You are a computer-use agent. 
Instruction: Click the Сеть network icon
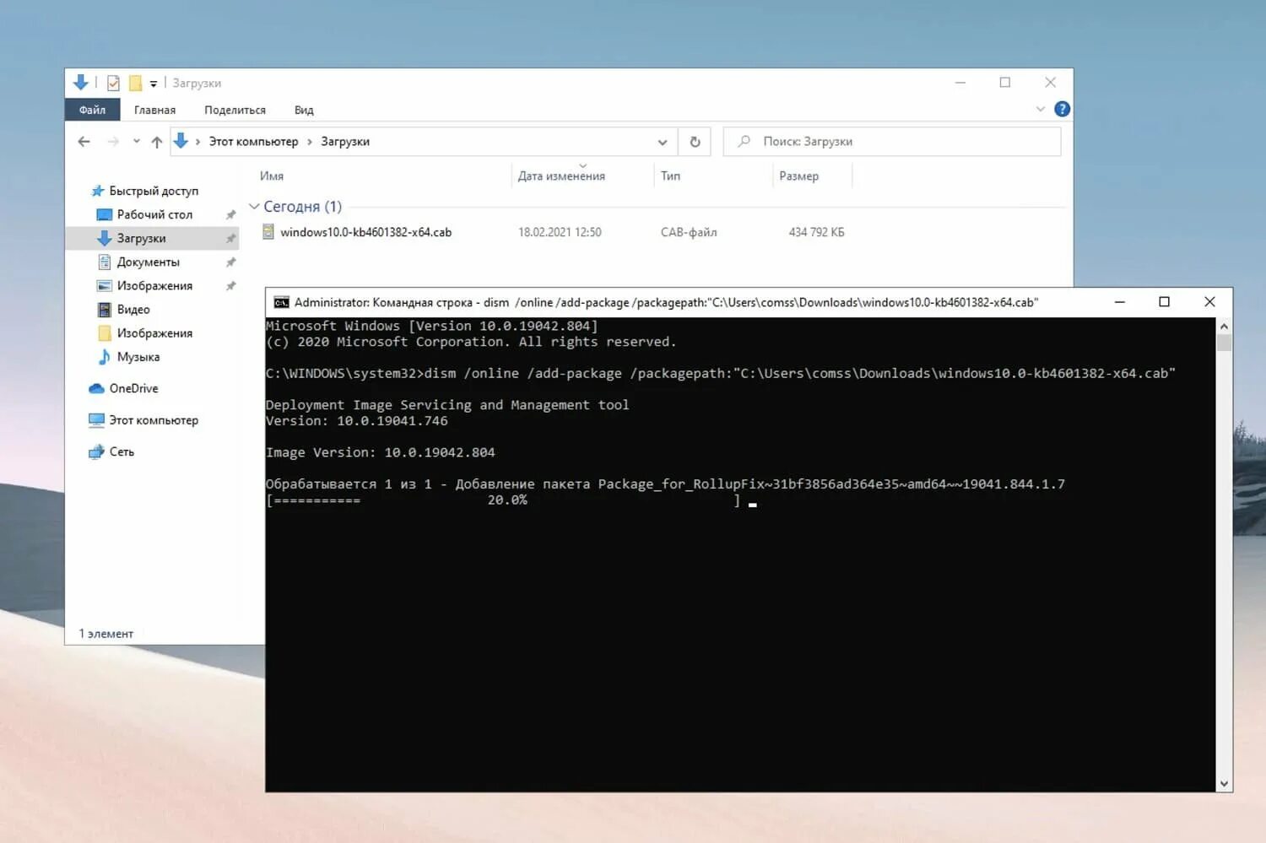[x=96, y=451]
